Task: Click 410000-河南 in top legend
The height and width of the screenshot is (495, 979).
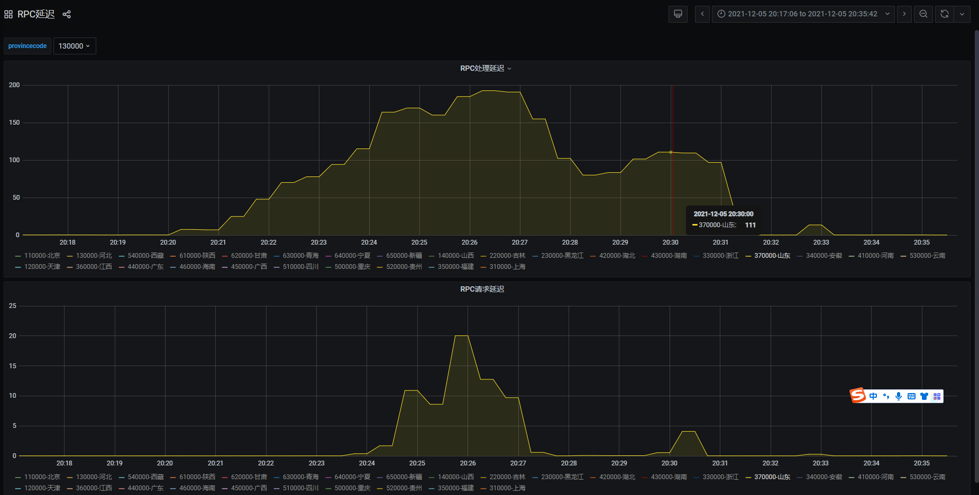Action: coord(876,256)
